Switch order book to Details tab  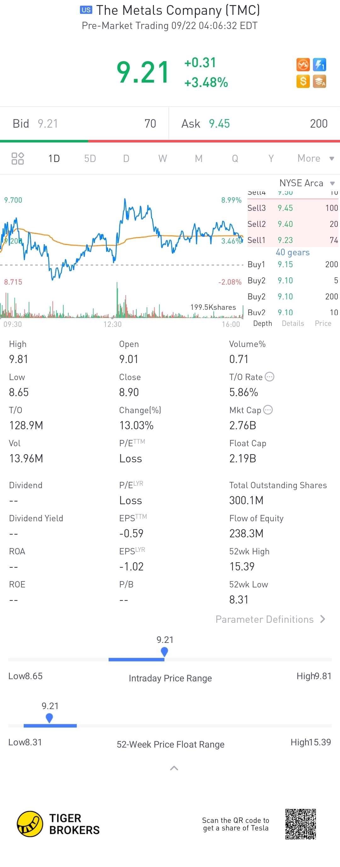pos(292,323)
